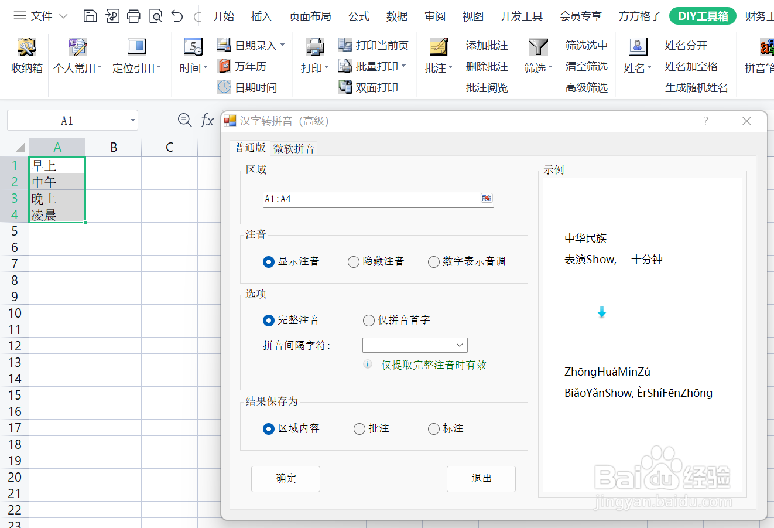Screen dimensions: 774x528
Task: Open the 文件 menu dropdown
Action: click(x=41, y=16)
